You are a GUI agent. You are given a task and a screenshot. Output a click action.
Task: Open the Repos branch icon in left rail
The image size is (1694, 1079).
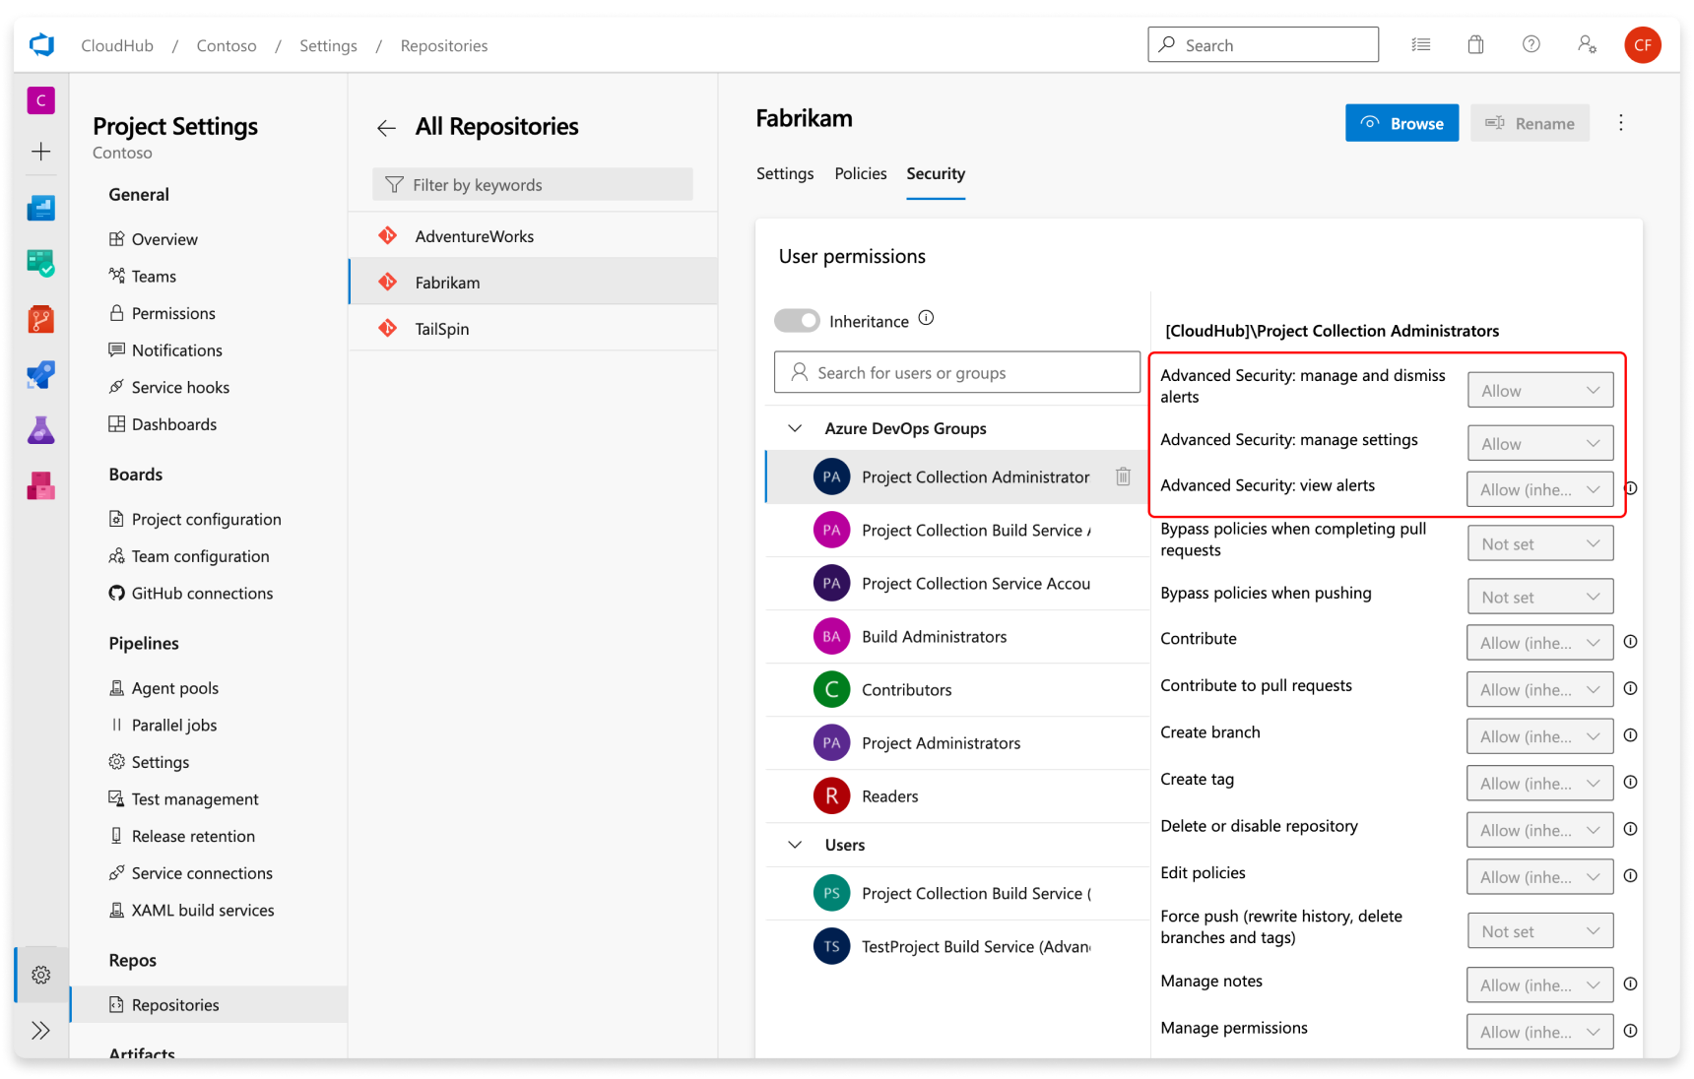tap(40, 319)
